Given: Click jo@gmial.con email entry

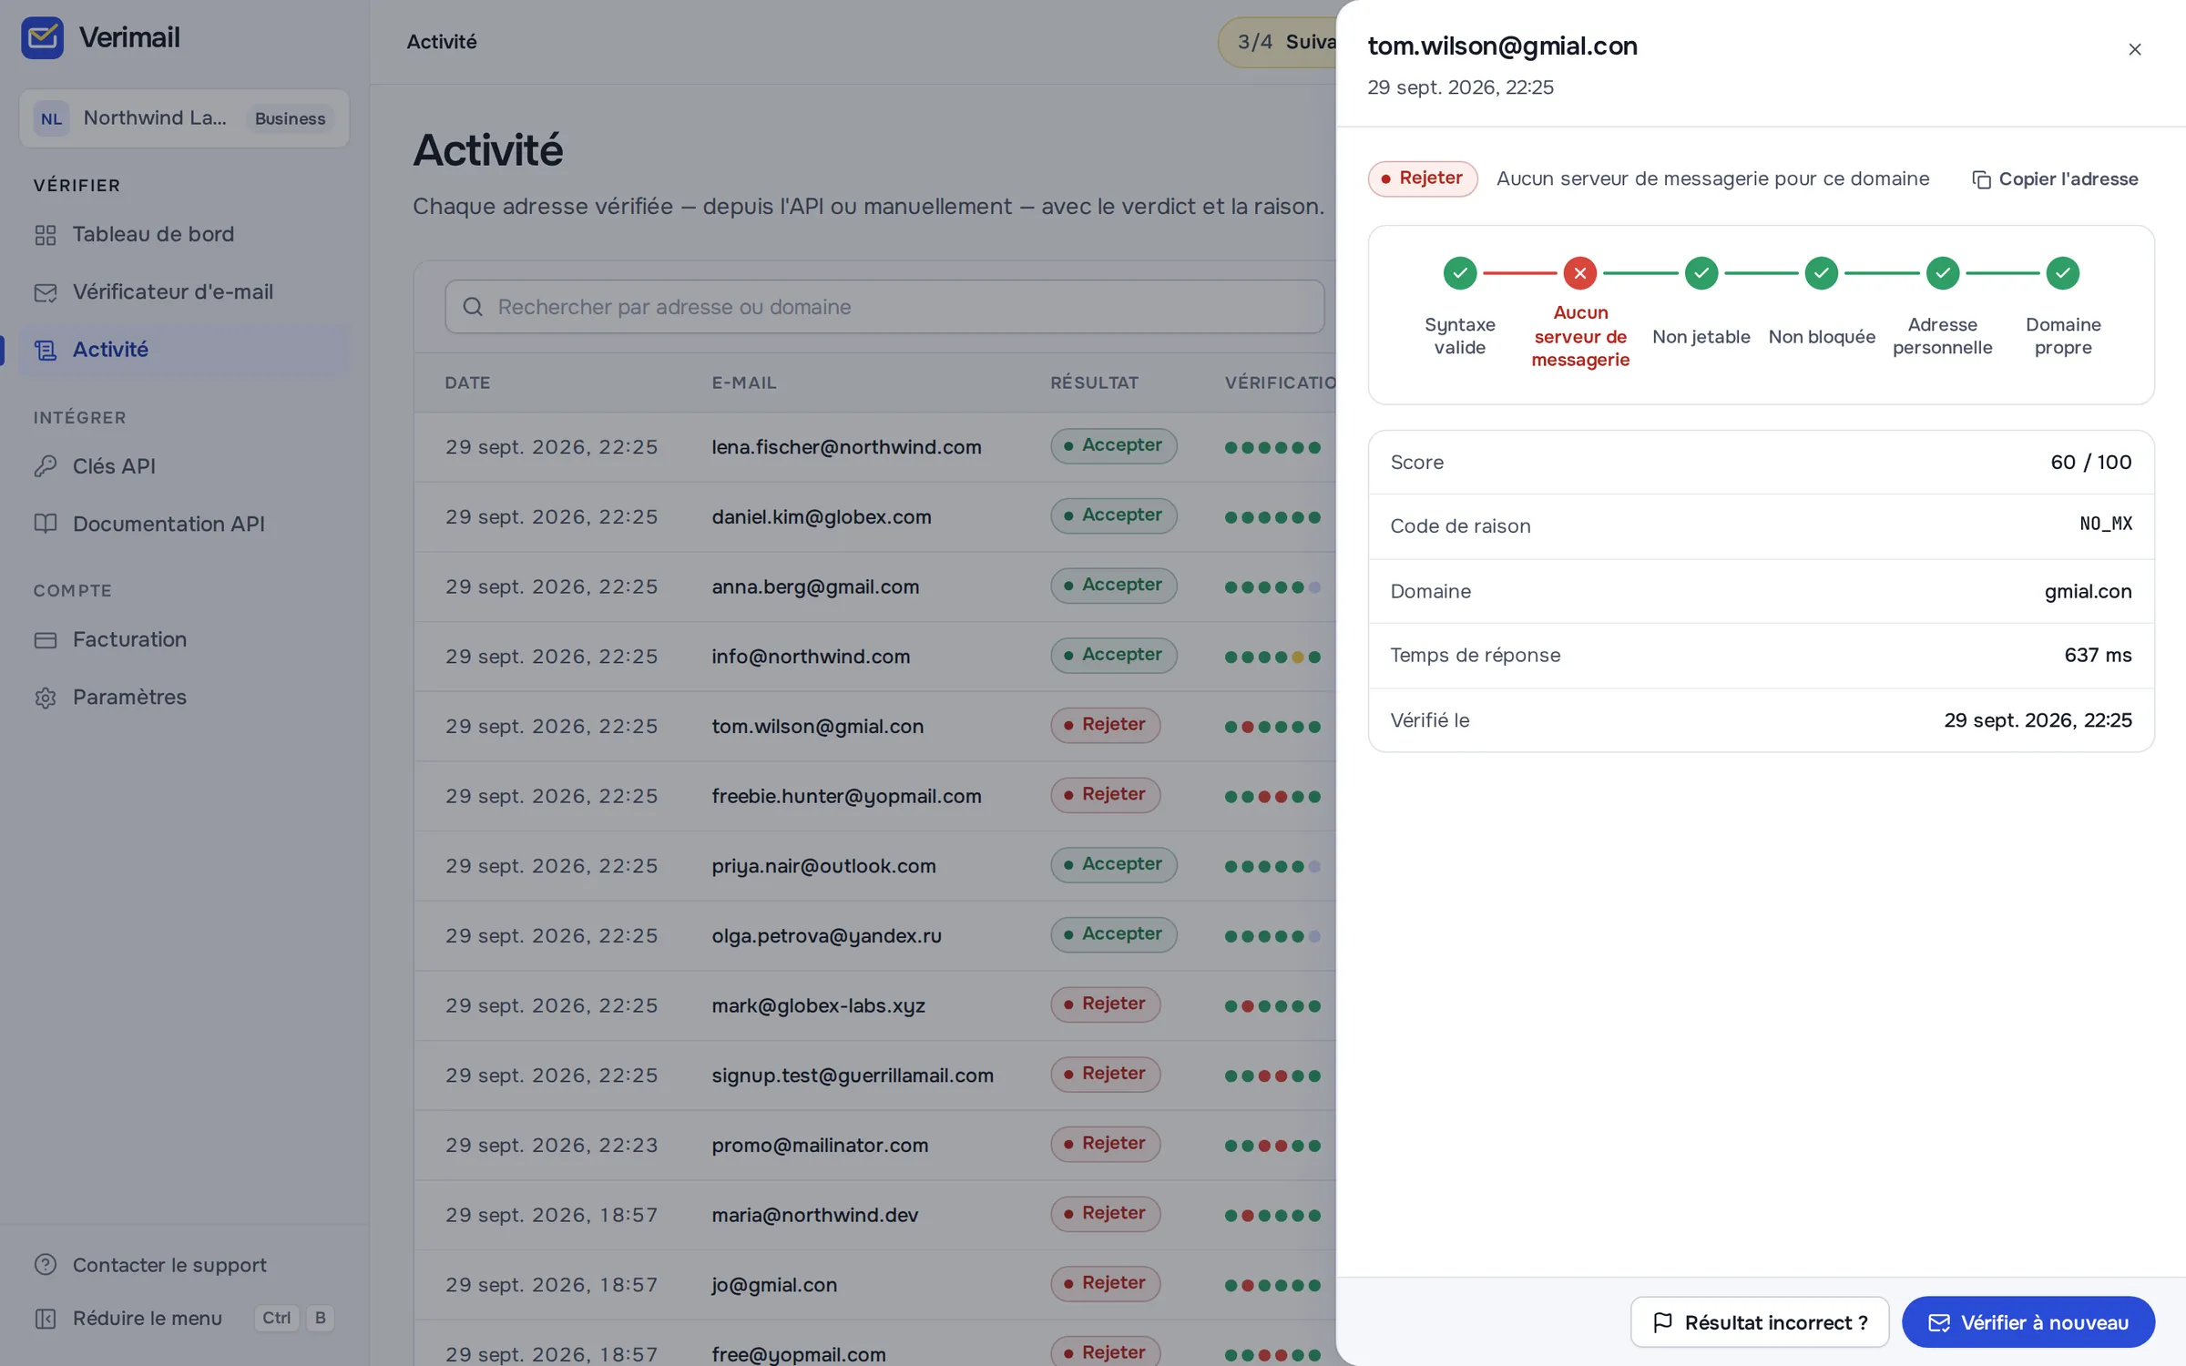Looking at the screenshot, I should (x=774, y=1285).
